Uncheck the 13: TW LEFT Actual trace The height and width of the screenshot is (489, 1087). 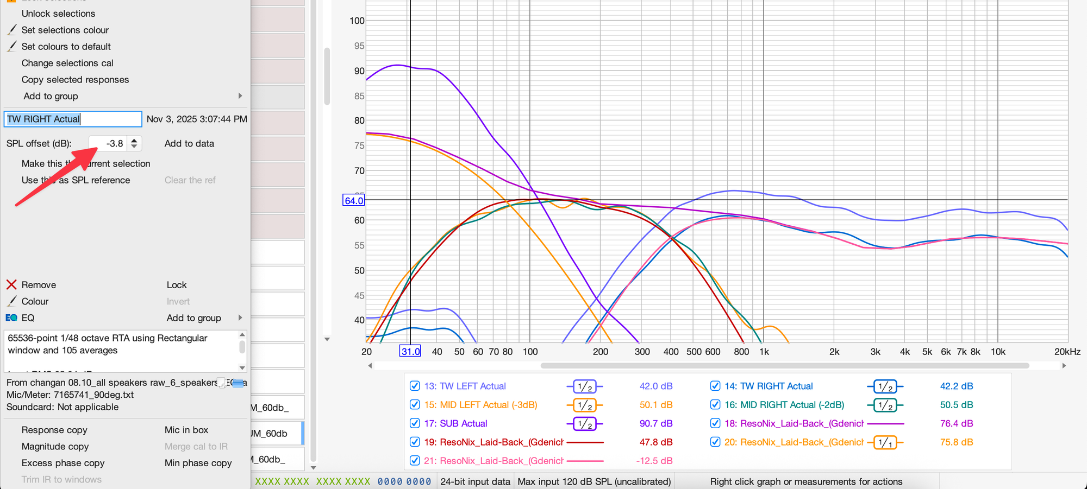click(x=415, y=386)
